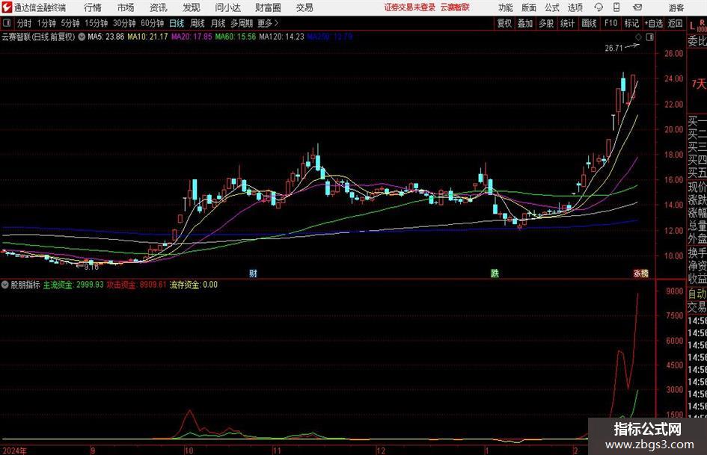Viewport: 707px width, 455px height.
Task: Open the 公式 menu
Action: (x=552, y=7)
